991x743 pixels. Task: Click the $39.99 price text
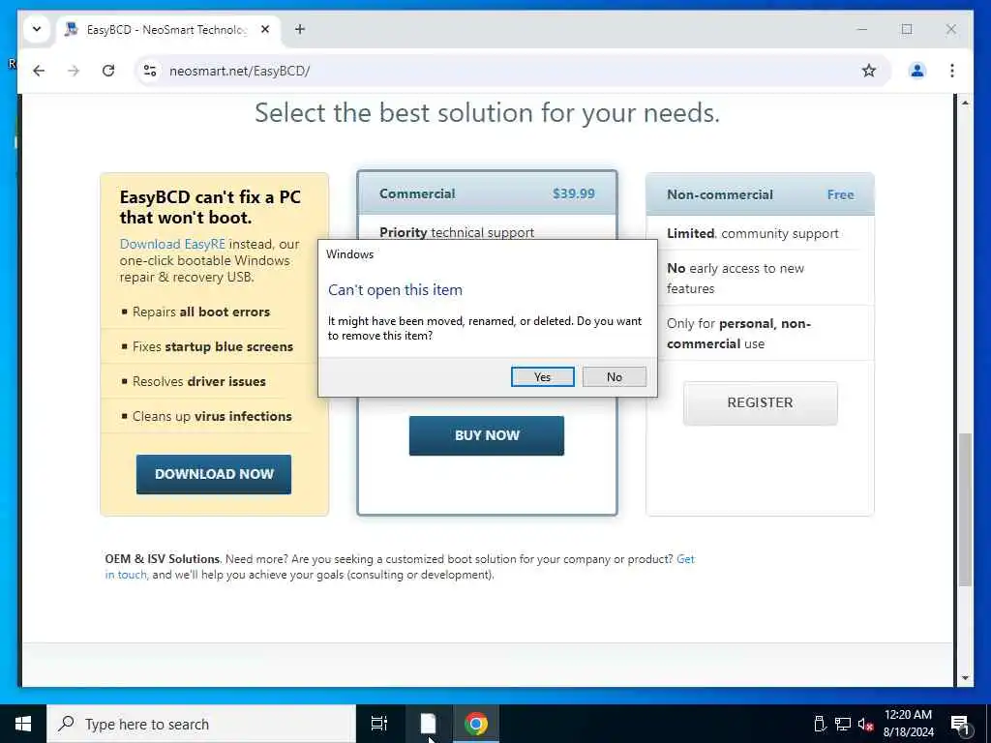(x=573, y=193)
